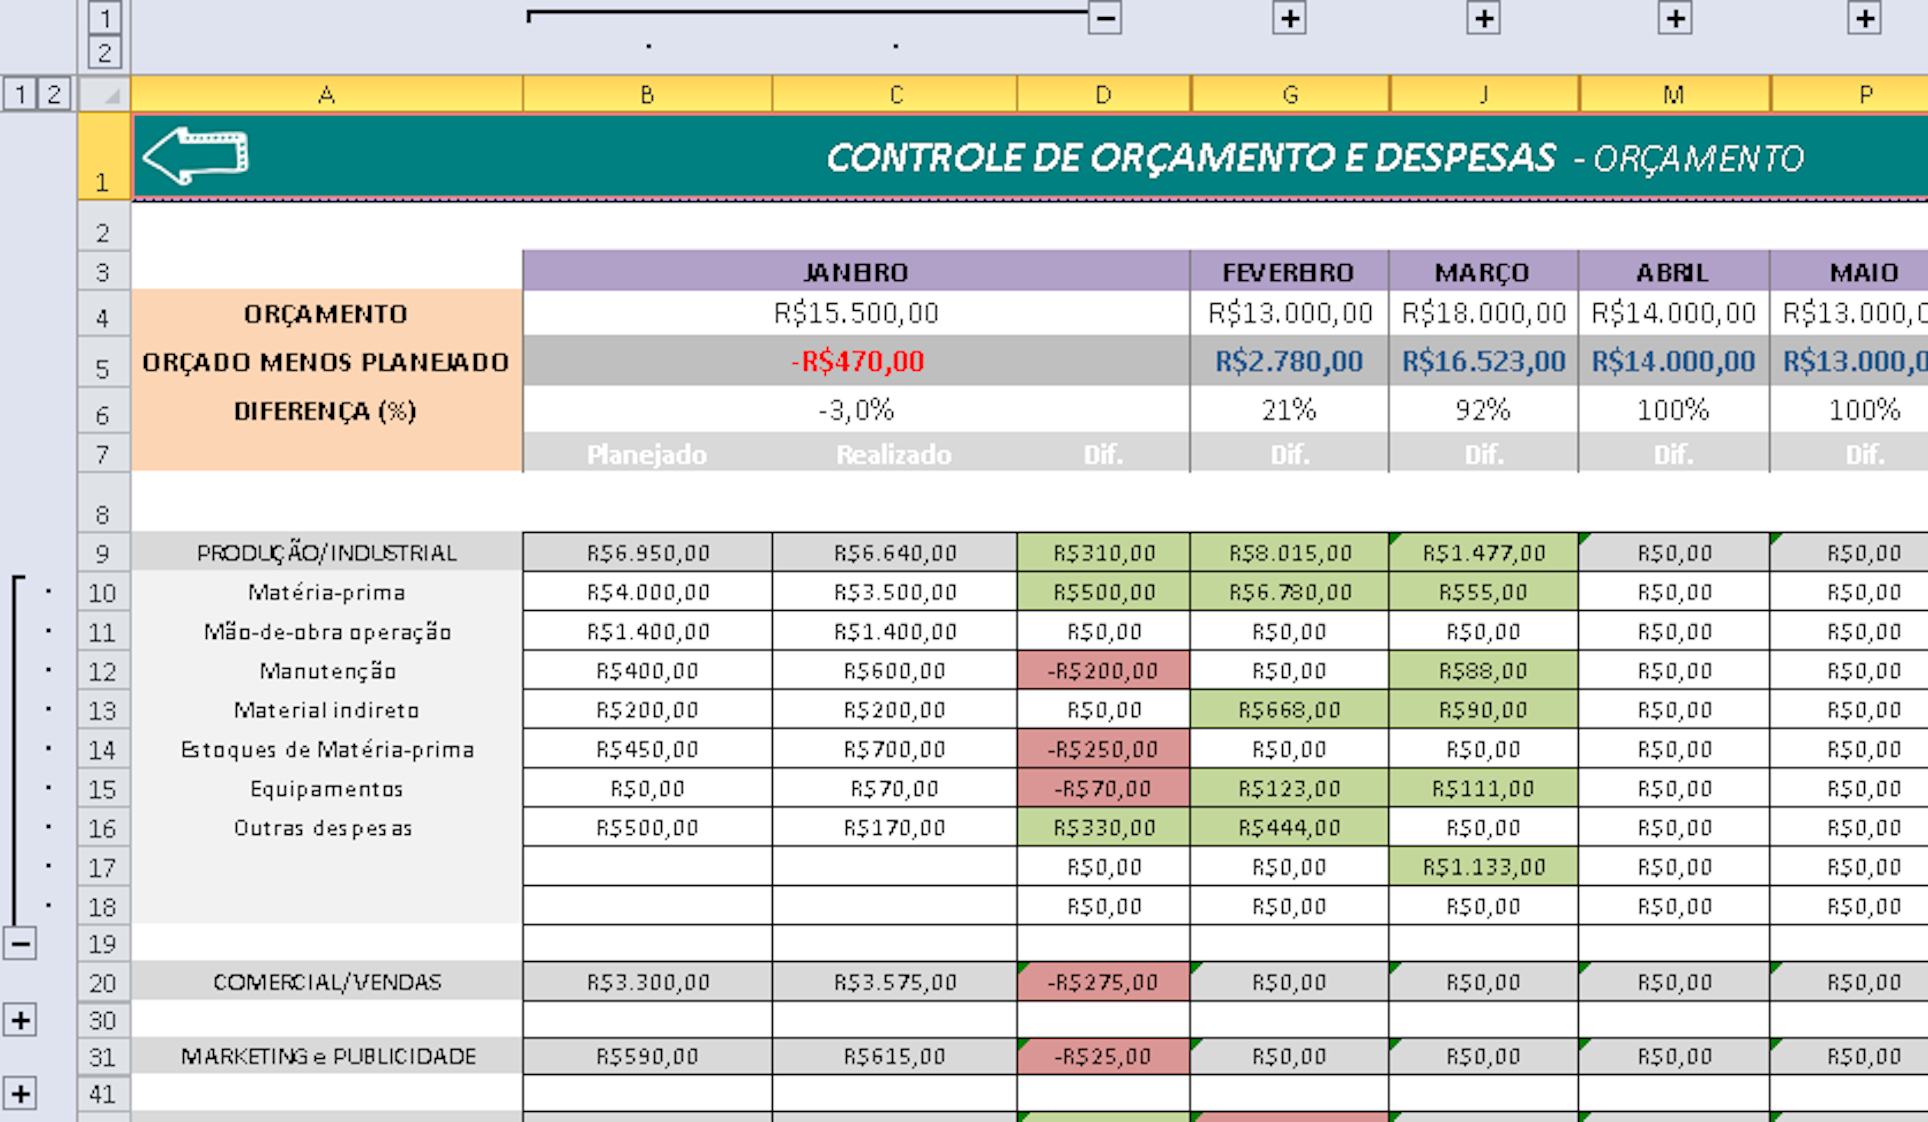Viewport: 1928px width, 1122px height.
Task: Collapse the JANEIRO columns with the minus icon
Action: coord(1104,19)
